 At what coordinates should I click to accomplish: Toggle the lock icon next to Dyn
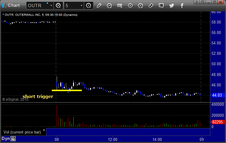tap(13, 139)
